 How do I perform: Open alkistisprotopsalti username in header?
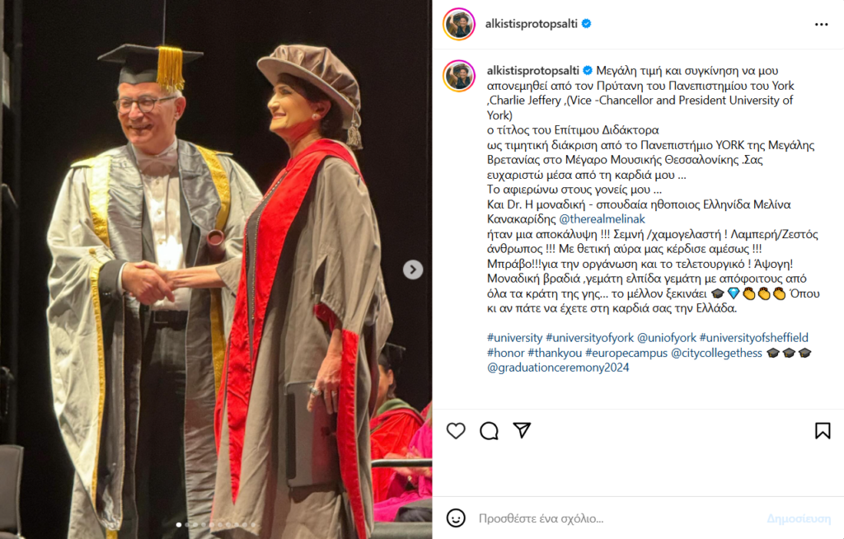[x=532, y=24]
